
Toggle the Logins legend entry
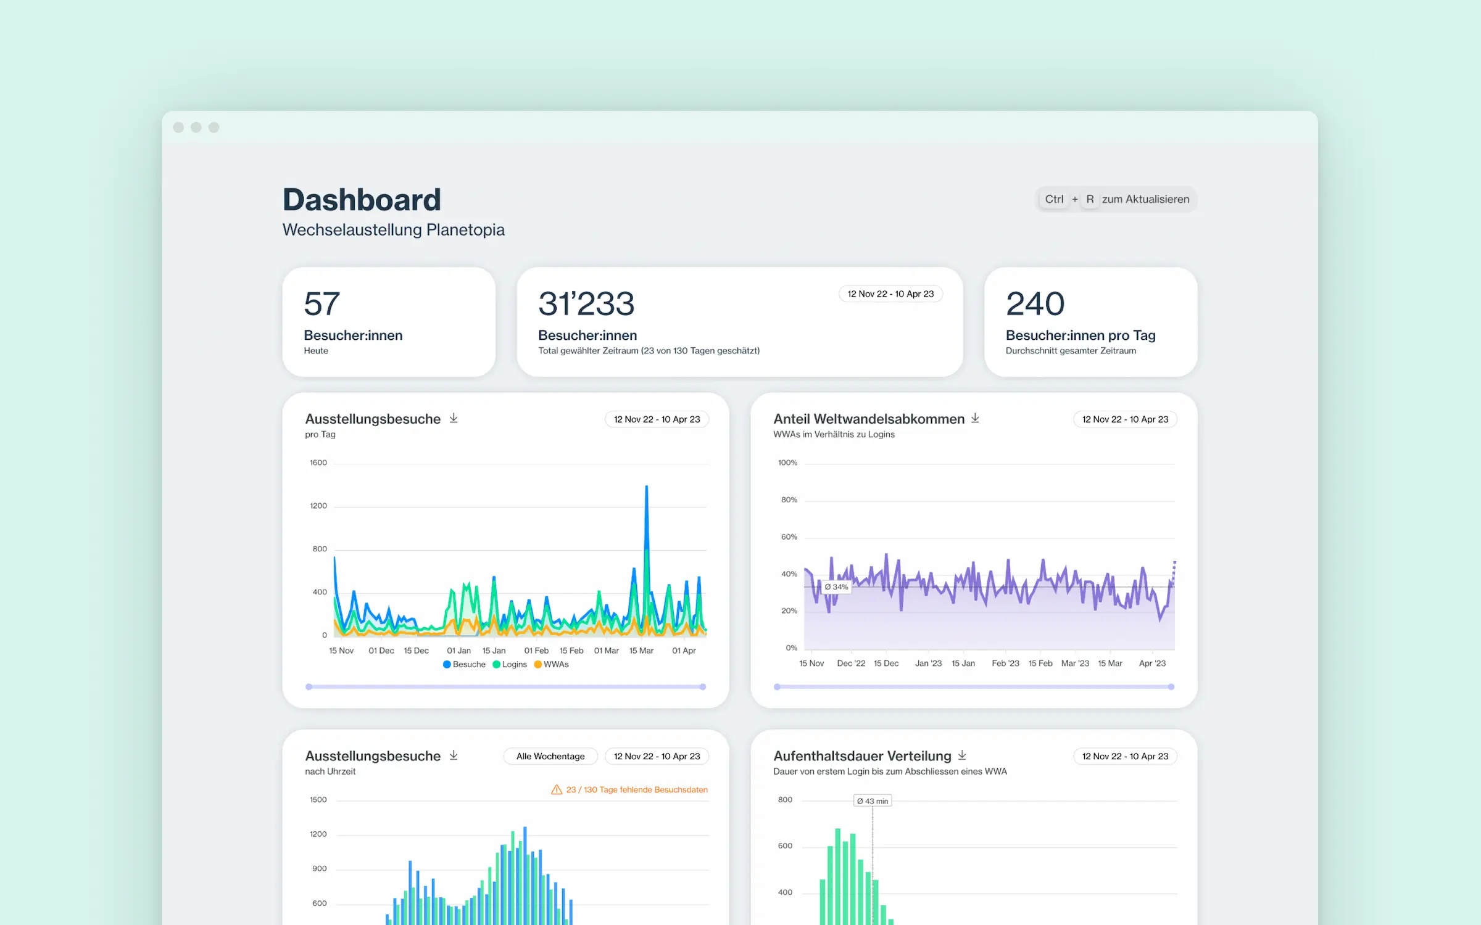510,664
